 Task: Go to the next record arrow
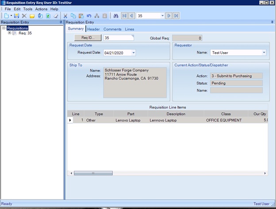tap(169, 16)
